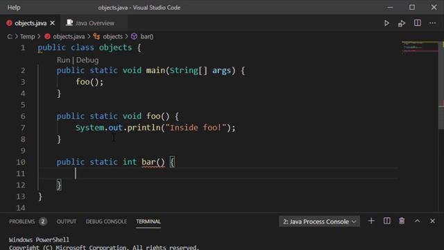Click the vertical editor scrollbar

pos(441,85)
